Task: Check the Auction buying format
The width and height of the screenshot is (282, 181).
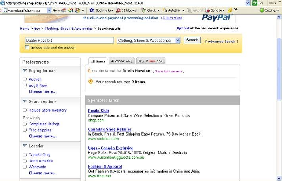Action: 25,79
